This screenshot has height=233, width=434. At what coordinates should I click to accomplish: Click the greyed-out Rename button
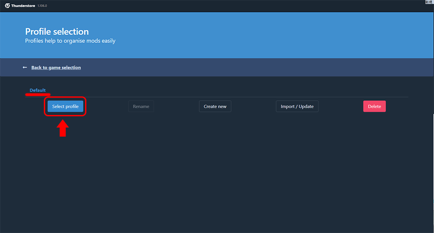point(141,106)
